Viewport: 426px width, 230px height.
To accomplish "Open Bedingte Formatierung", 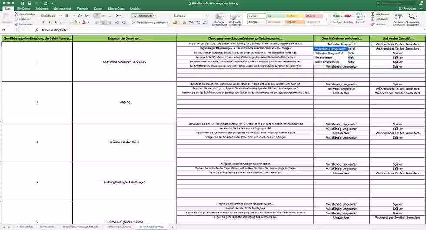I will tap(219, 20).
